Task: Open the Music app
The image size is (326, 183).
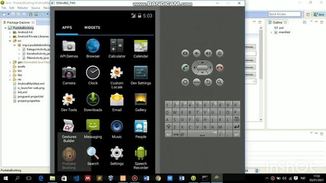Action: coord(117,130)
